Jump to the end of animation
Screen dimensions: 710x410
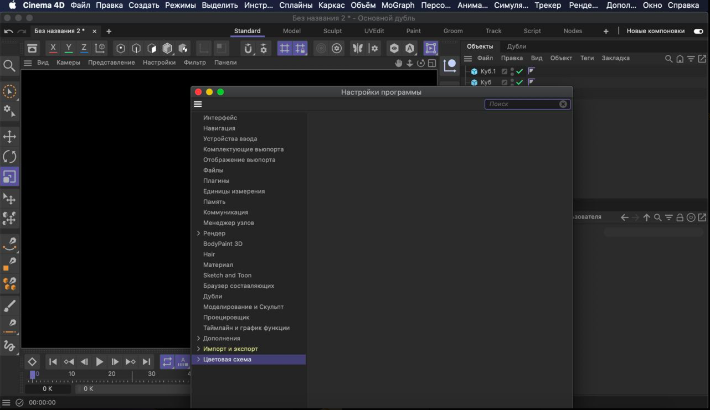pos(146,362)
